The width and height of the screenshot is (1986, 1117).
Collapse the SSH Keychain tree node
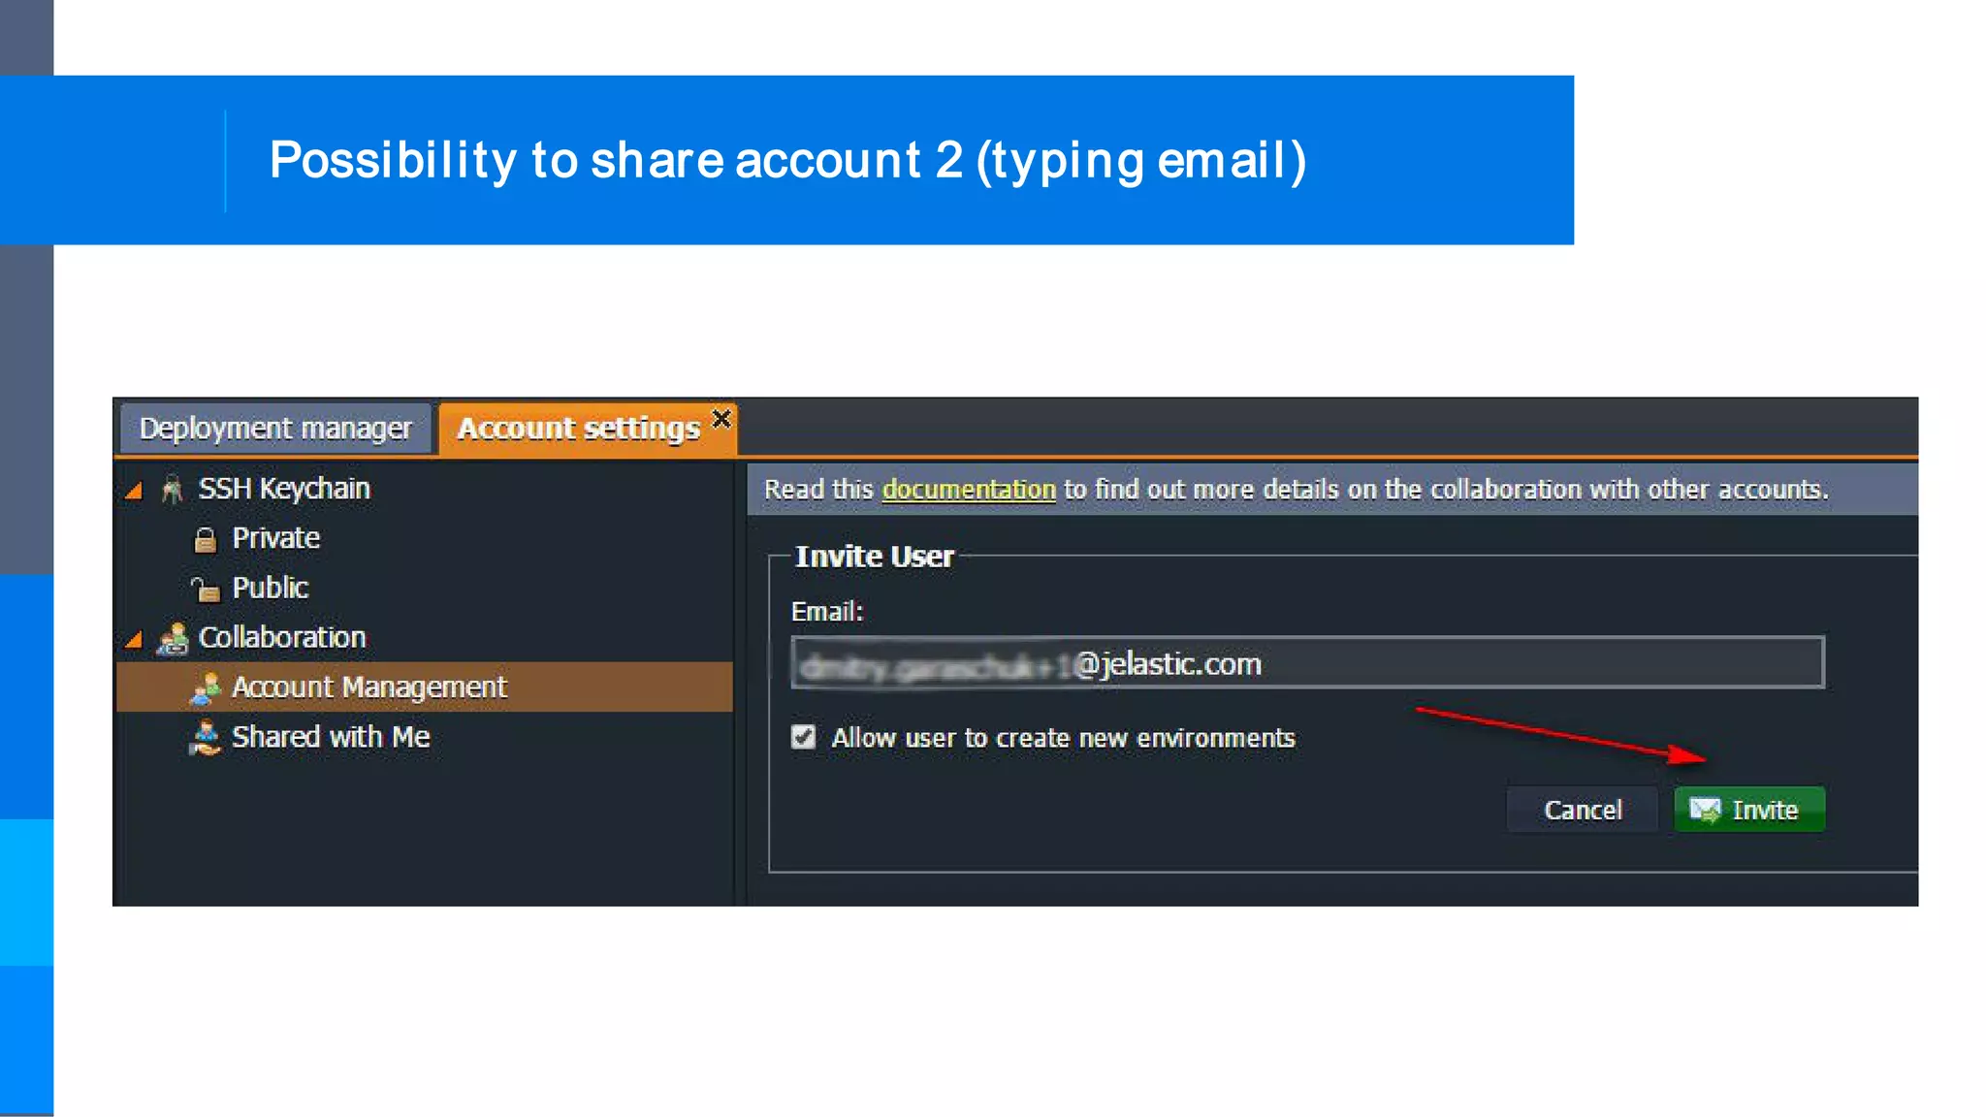(x=135, y=491)
